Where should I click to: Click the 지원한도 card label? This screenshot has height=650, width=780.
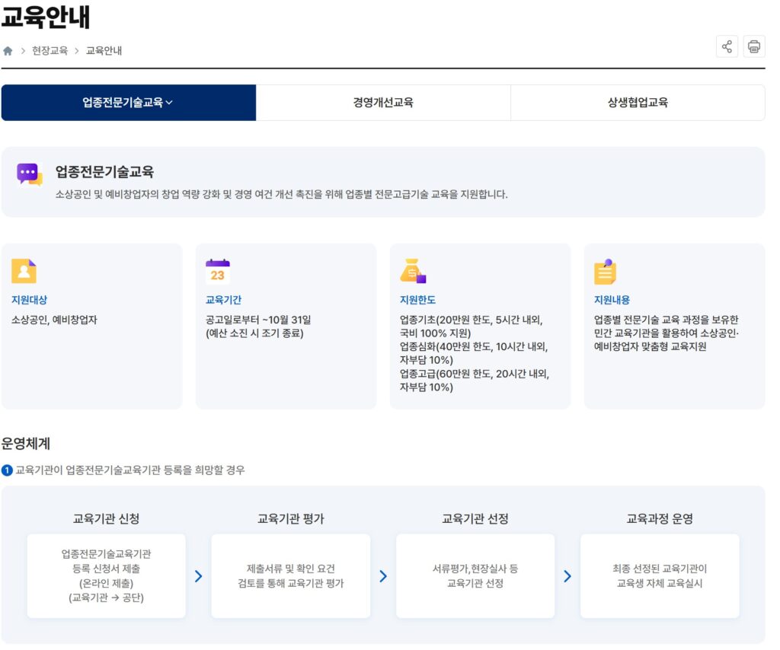[x=418, y=300]
